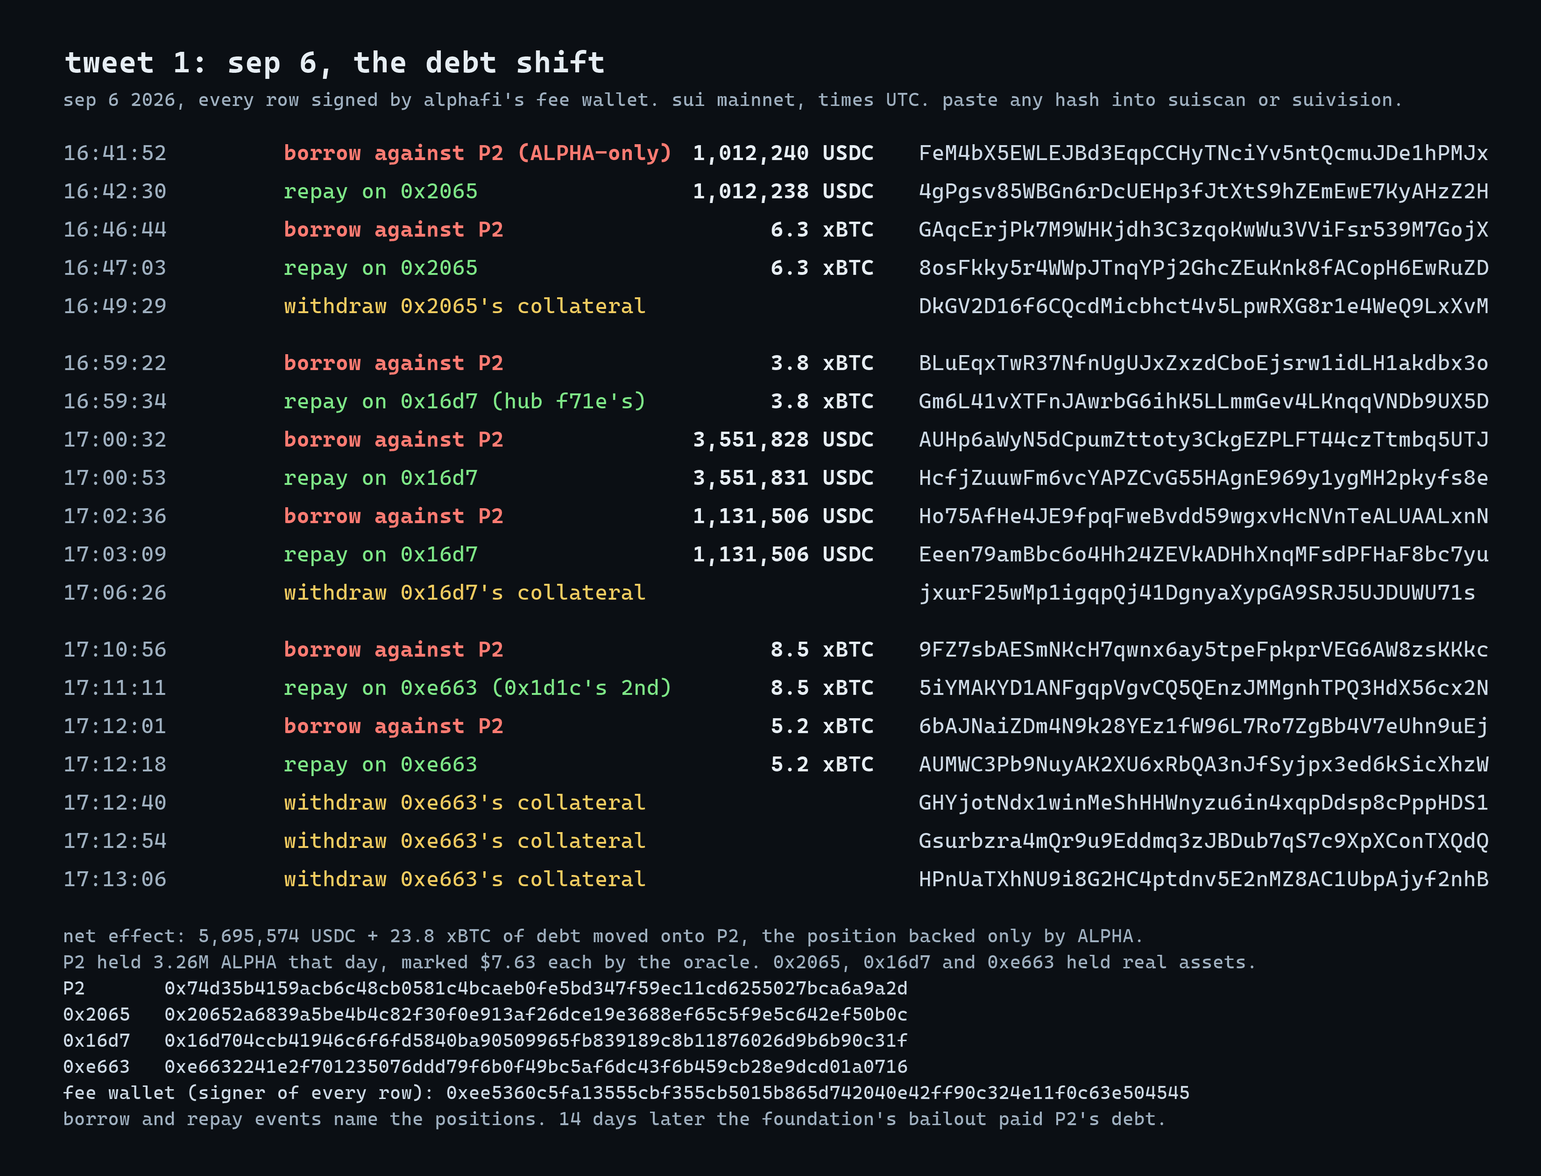Screen dimensions: 1541x1176
Task: Select hash jxurF25wMp1igqpQj41DgnyaXypGA9SRJ5UJDUWU71s
Action: click(1197, 593)
